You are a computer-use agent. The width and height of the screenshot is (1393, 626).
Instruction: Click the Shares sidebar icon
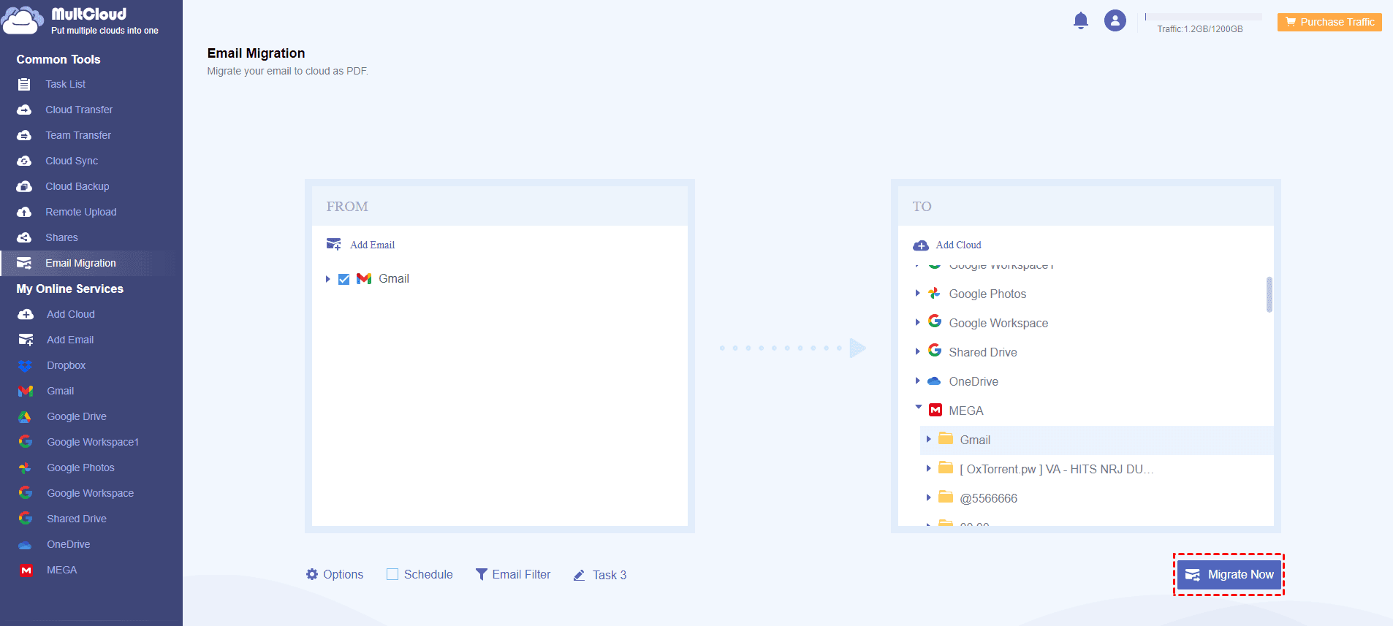click(24, 237)
